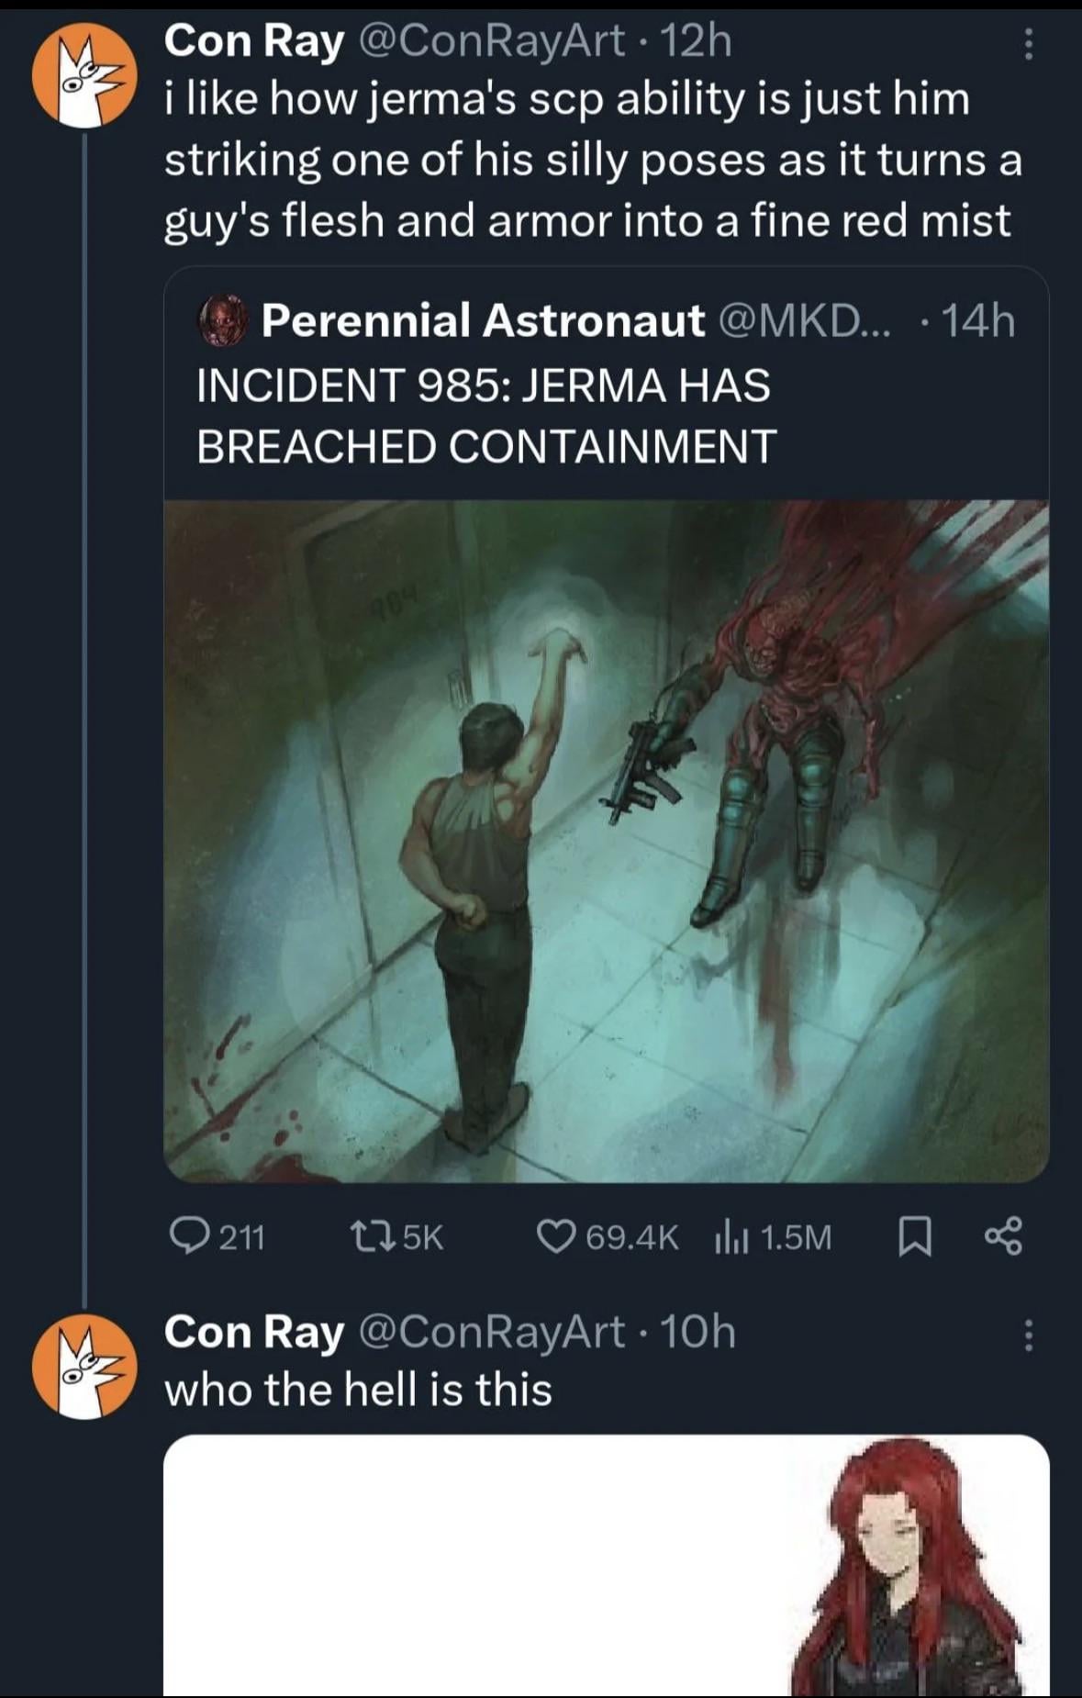Image resolution: width=1082 pixels, height=1698 pixels.
Task: Open three-dot menu on 12h tweet
Action: coord(1028,43)
